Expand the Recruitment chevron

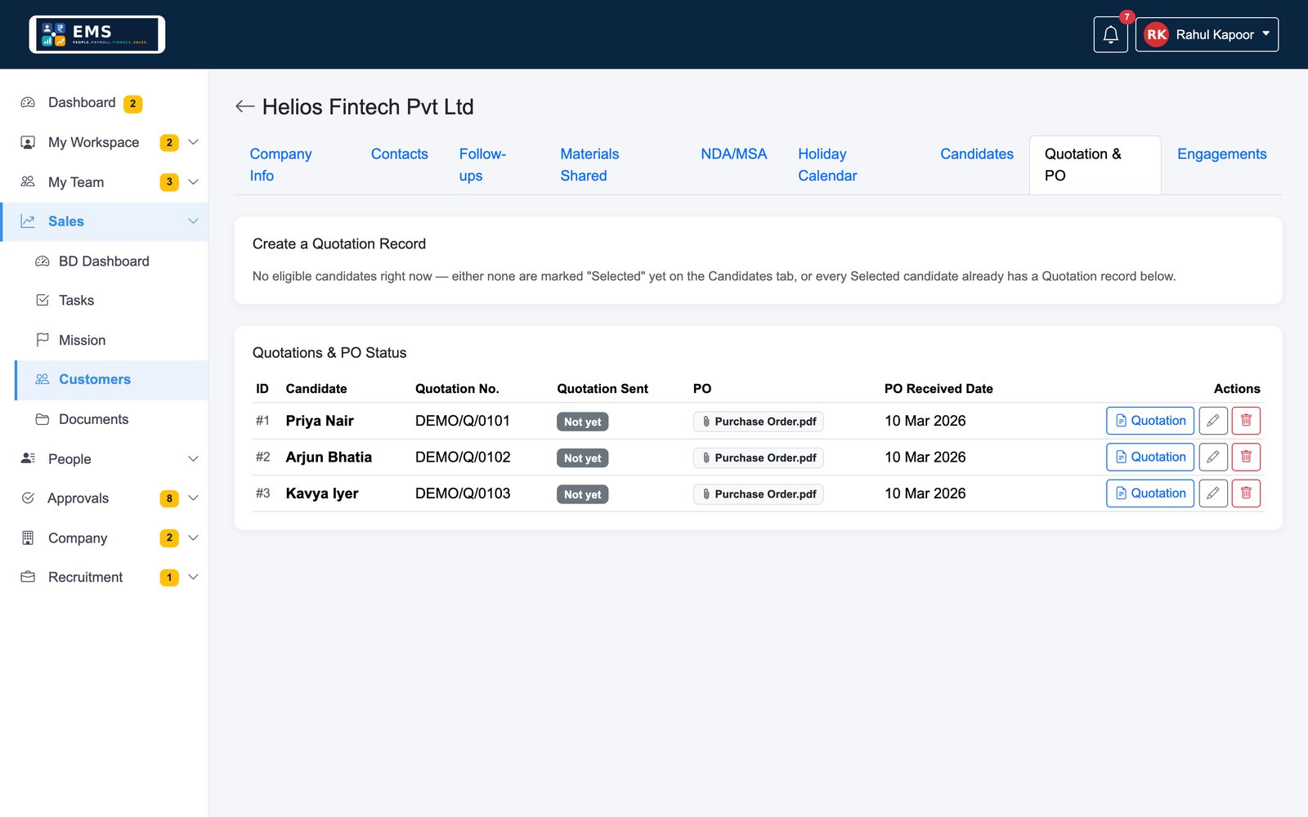(x=194, y=577)
